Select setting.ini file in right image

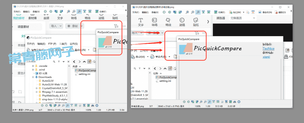pyautogui.click(x=164, y=81)
